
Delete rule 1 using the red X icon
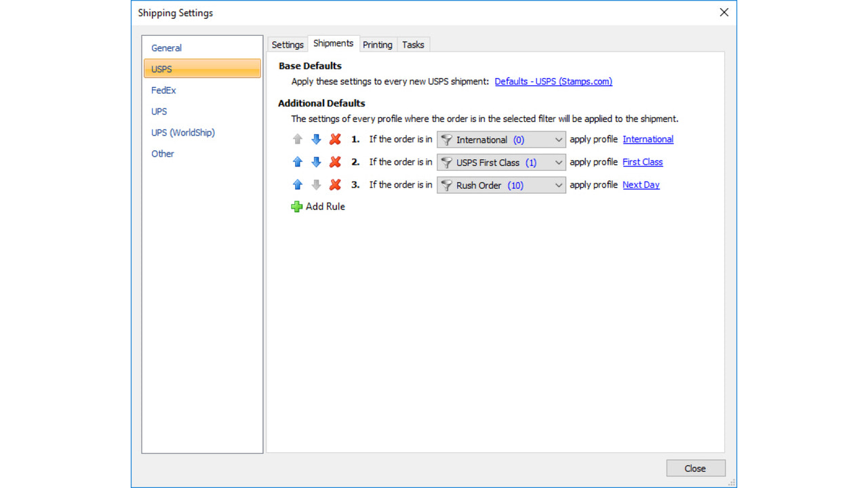(334, 139)
